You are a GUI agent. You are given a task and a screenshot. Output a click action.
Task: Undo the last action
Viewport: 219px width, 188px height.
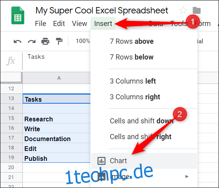(18, 41)
